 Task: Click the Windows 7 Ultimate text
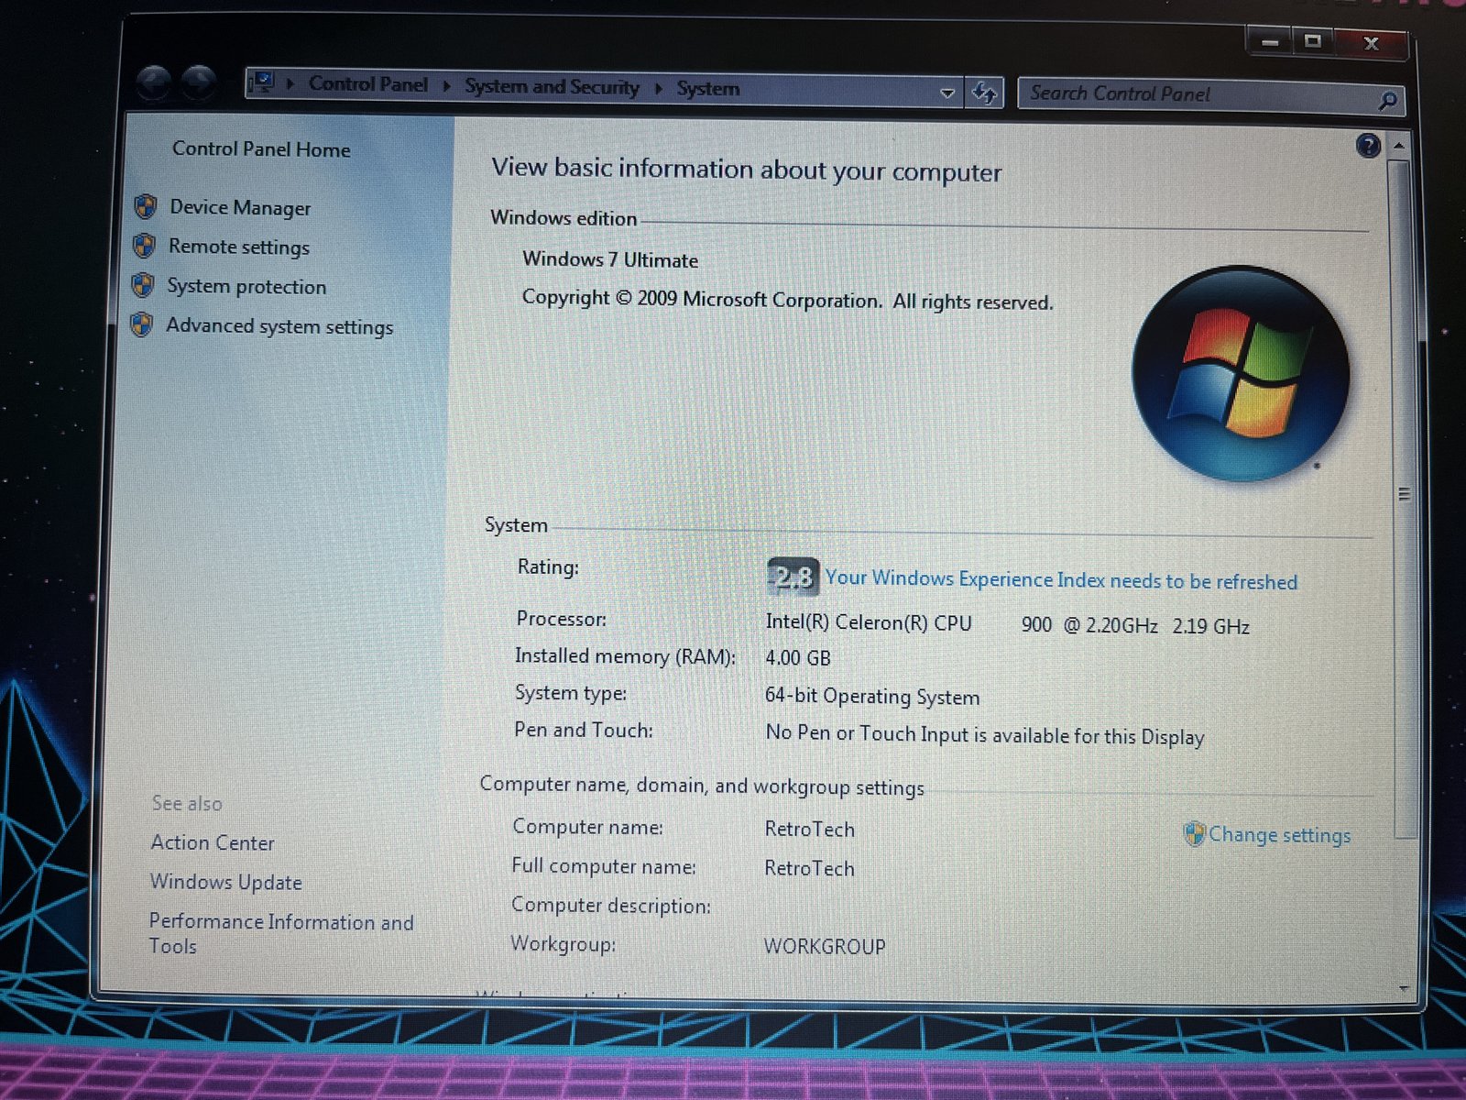pos(610,260)
